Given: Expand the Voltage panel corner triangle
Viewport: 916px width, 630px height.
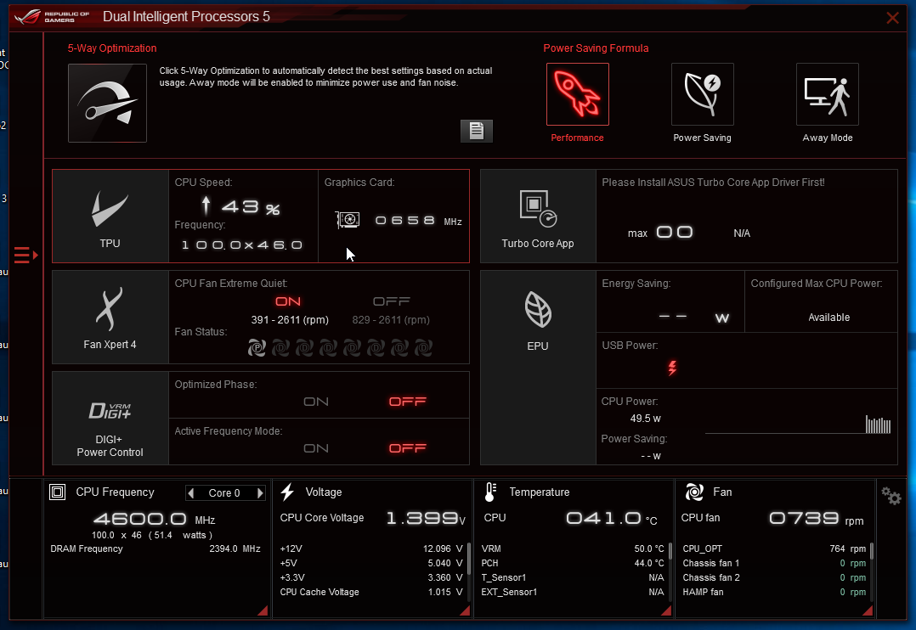Looking at the screenshot, I should (x=465, y=610).
